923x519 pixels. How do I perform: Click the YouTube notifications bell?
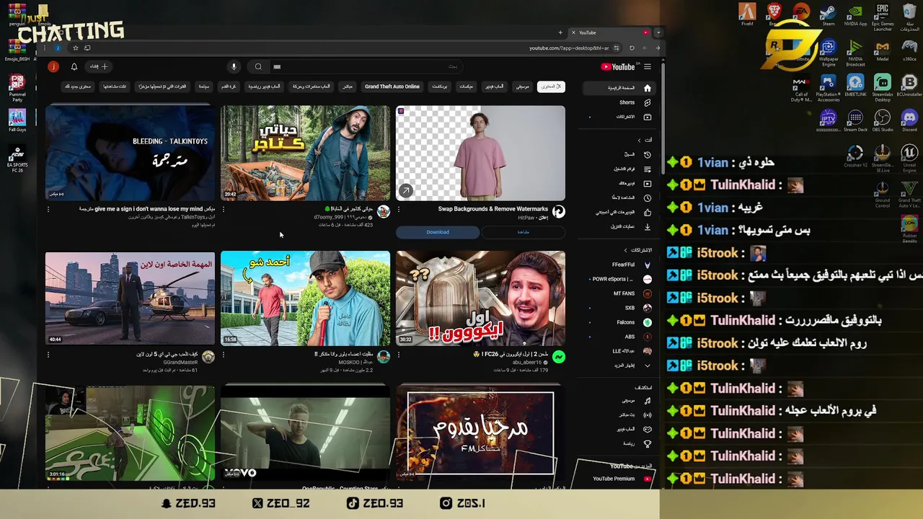(74, 67)
